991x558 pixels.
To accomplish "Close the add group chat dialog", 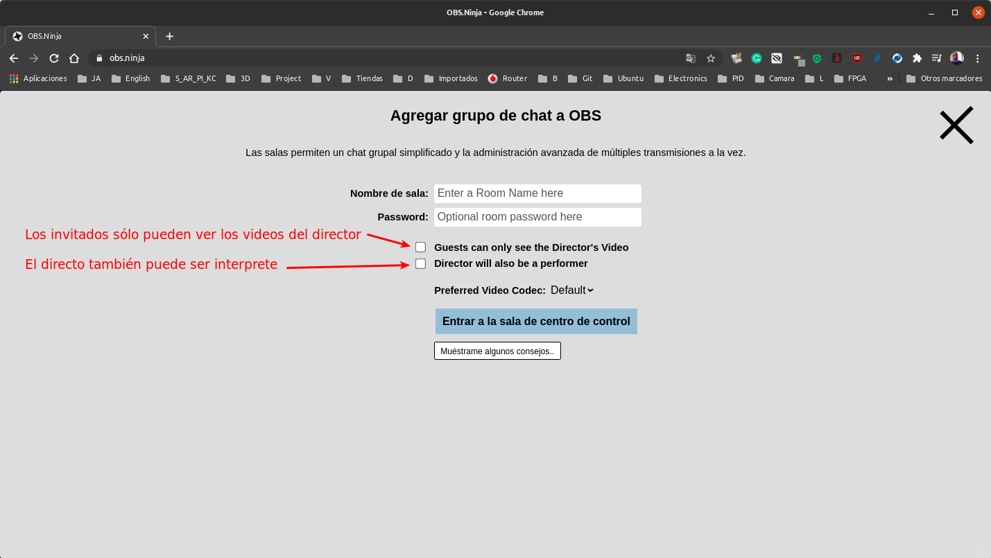I will (956, 125).
